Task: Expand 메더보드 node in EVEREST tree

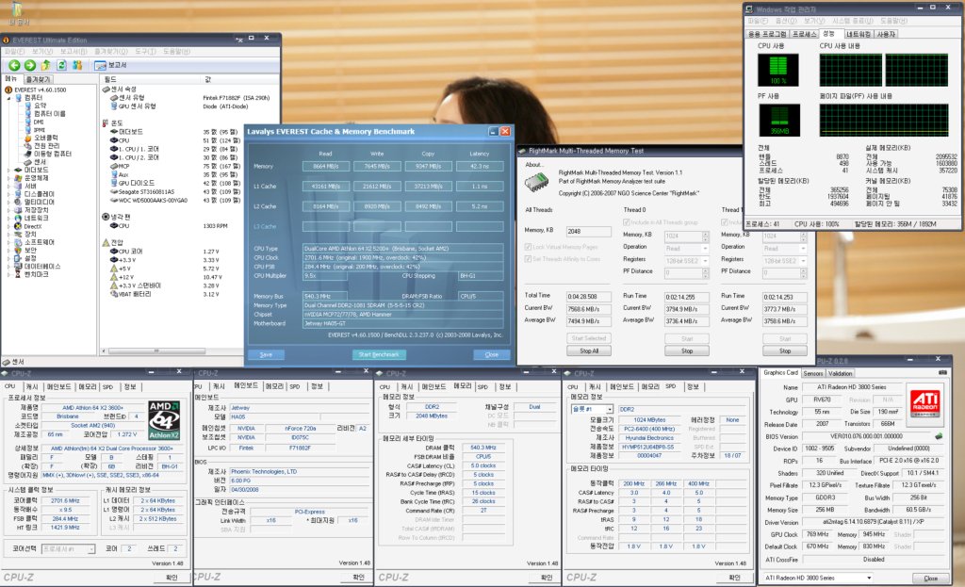Action: pyautogui.click(x=8, y=170)
